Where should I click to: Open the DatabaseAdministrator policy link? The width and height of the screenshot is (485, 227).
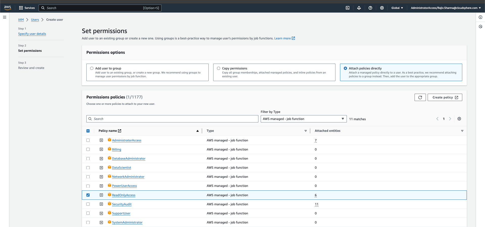pos(129,159)
